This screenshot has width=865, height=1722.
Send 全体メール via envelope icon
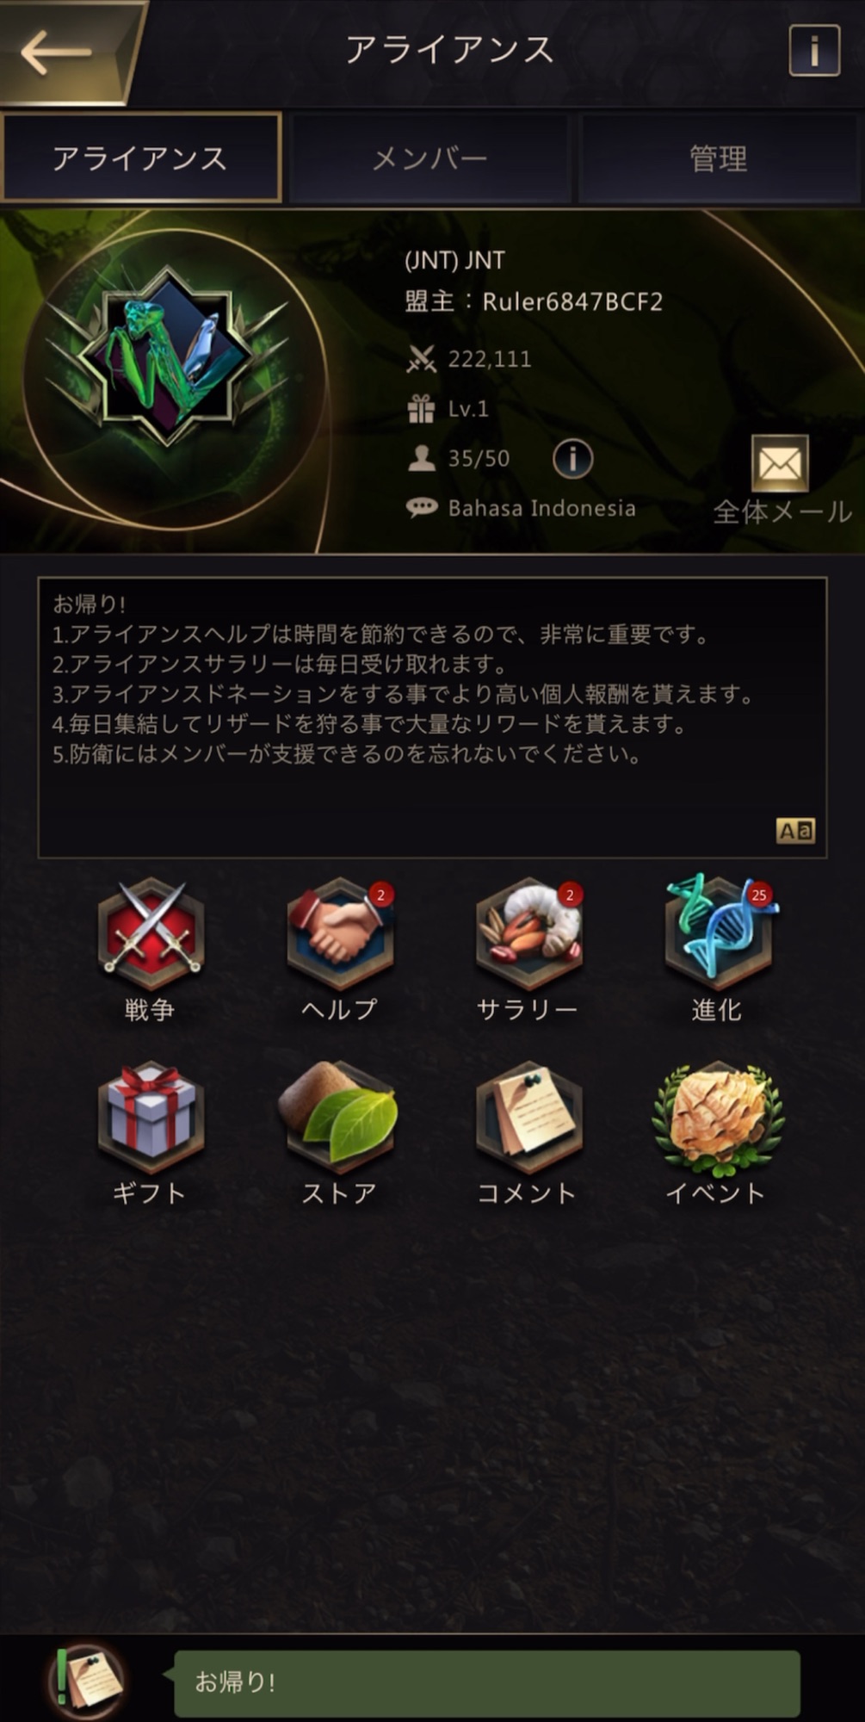[780, 464]
